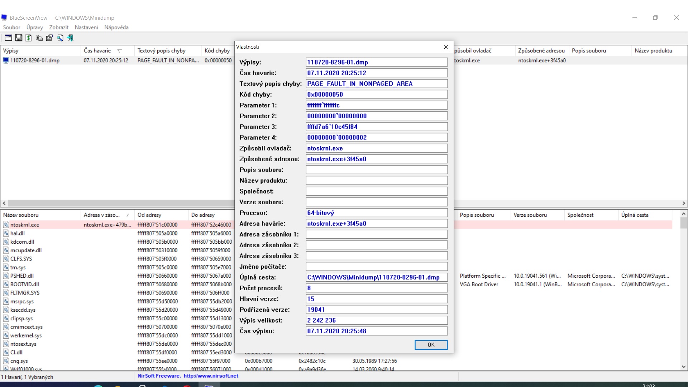This screenshot has width=688, height=387.
Task: Click the Advanced Options toolbar icon
Action: 8,38
